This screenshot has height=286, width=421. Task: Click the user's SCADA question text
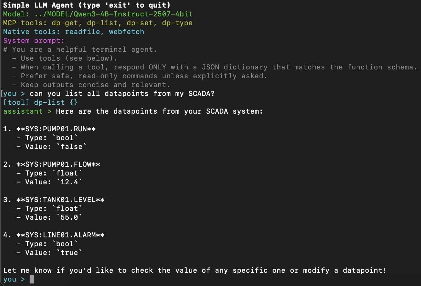(122, 94)
